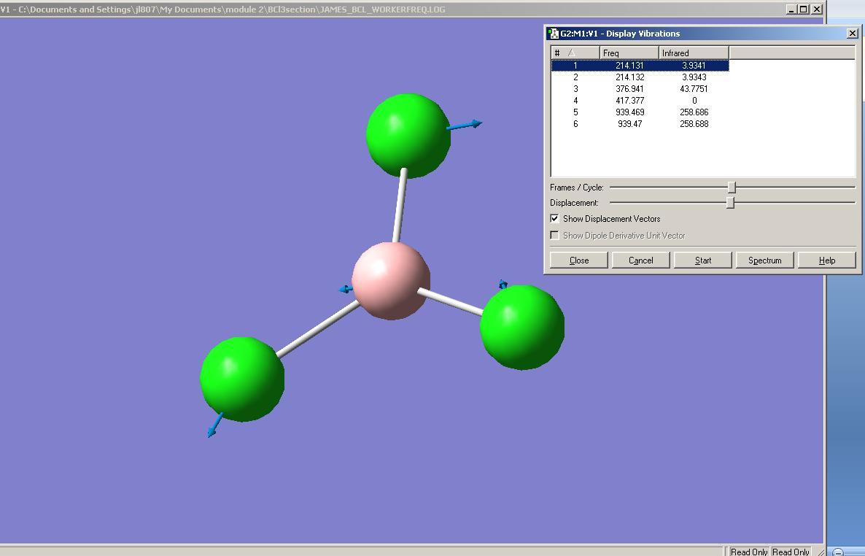Click infrared value 258.686
Viewport: 865px width, 556px height.
tap(694, 112)
